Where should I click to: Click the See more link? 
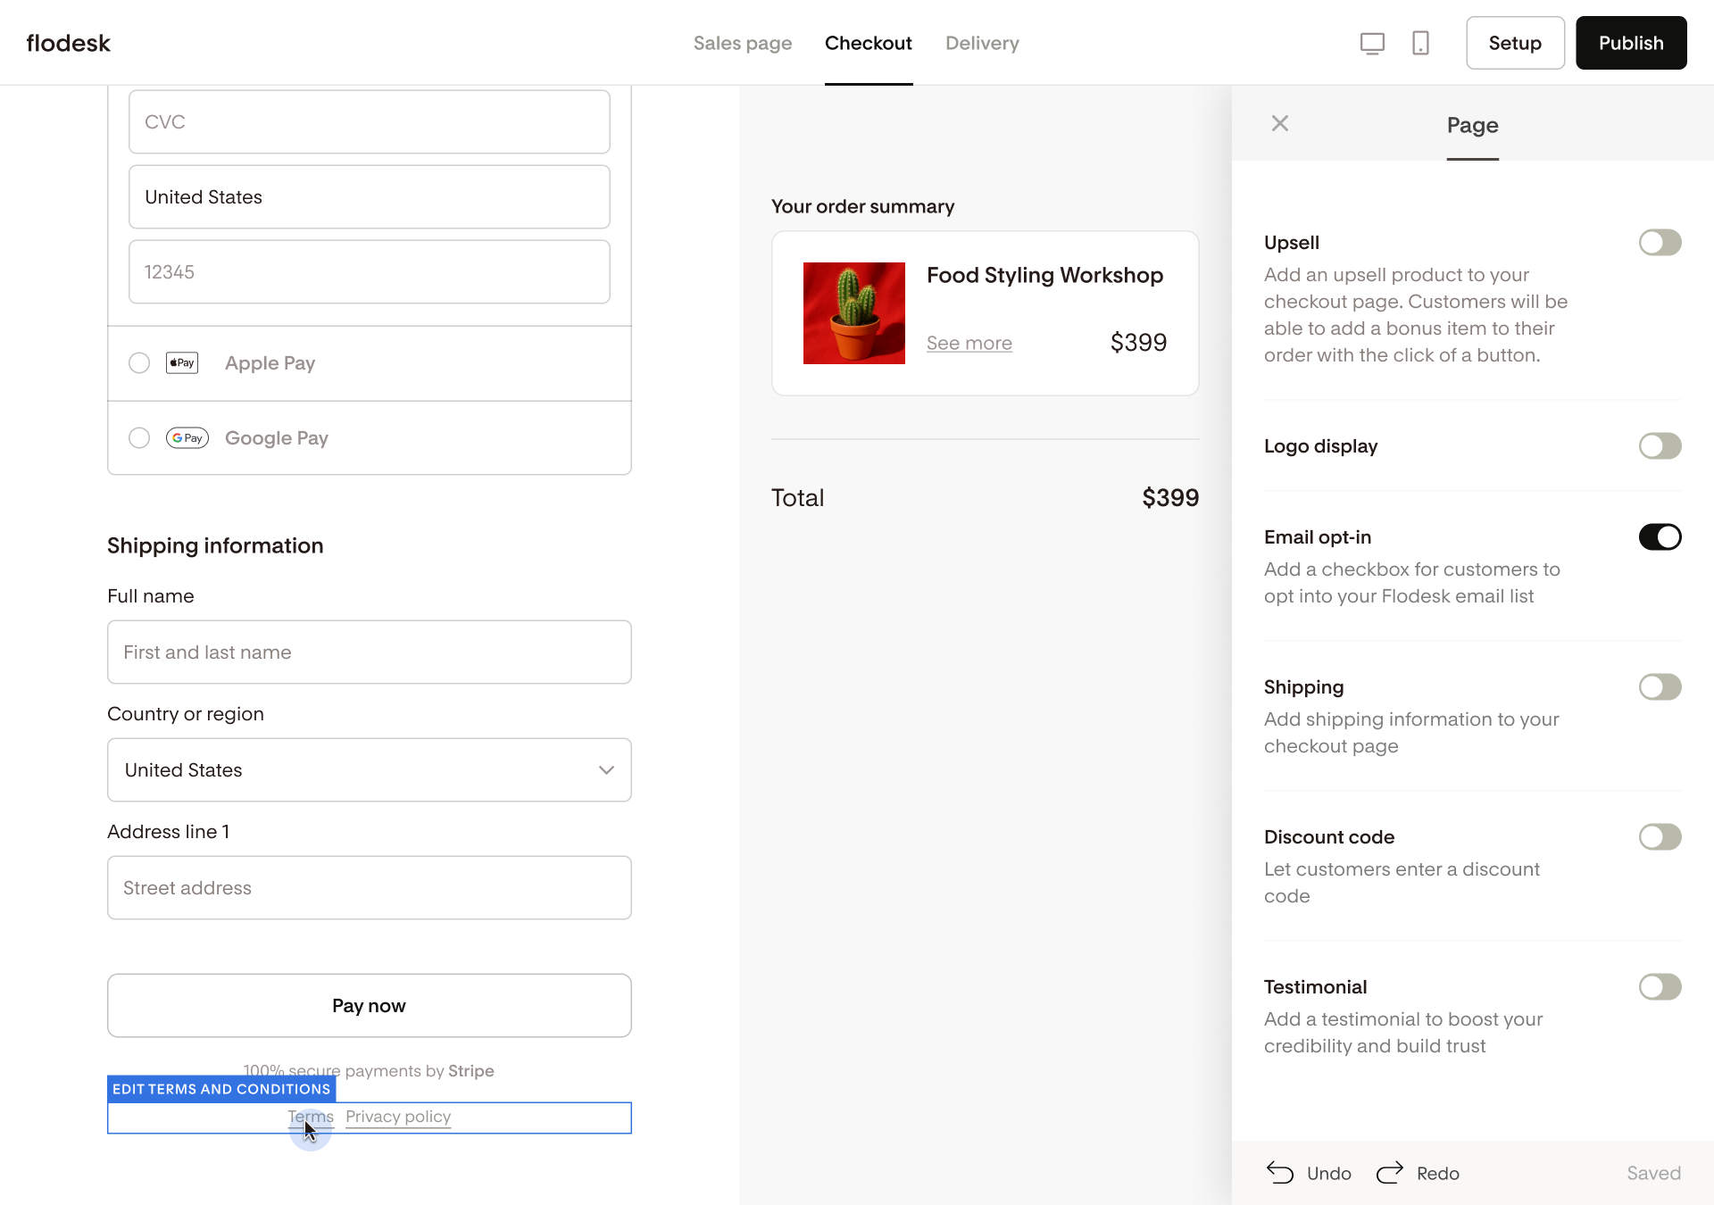[969, 343]
